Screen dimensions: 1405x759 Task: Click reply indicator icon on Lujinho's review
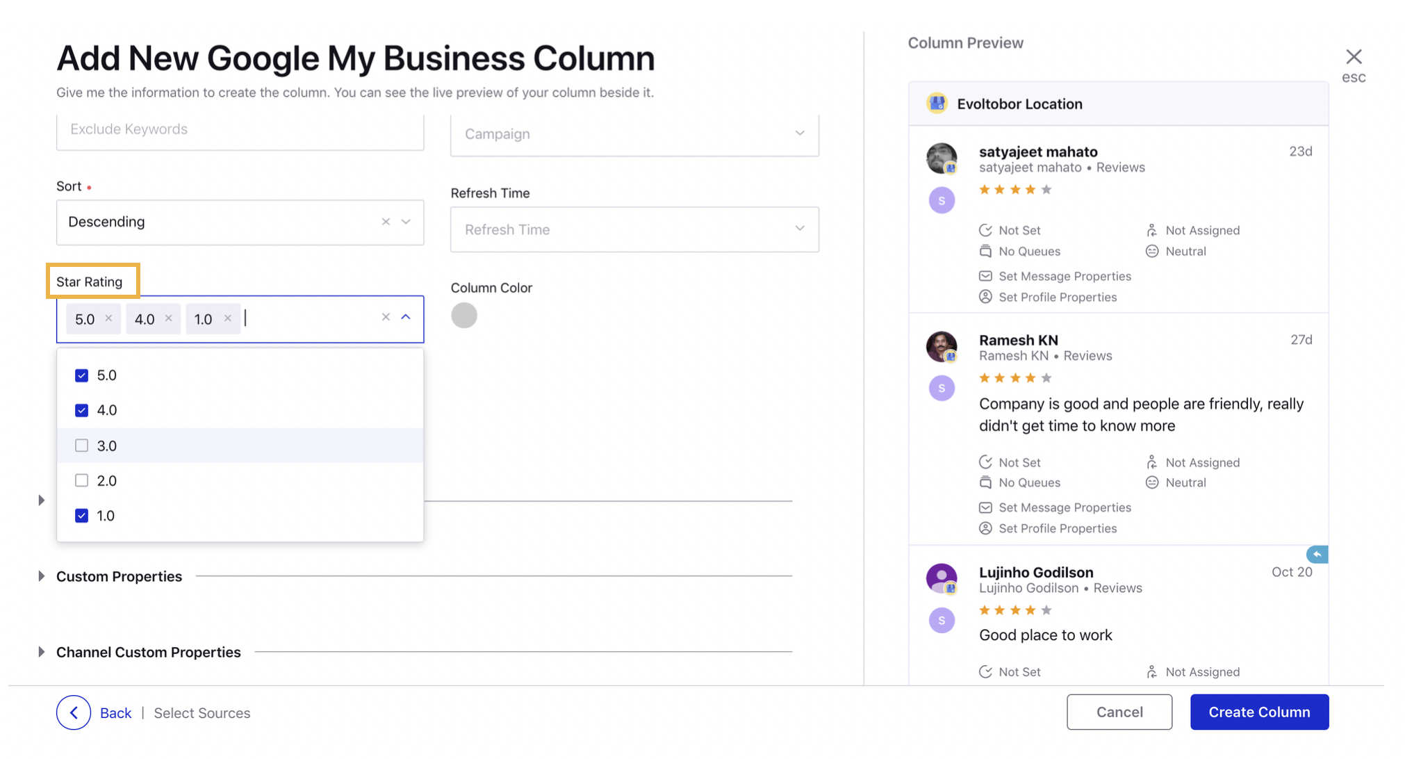click(x=1317, y=554)
